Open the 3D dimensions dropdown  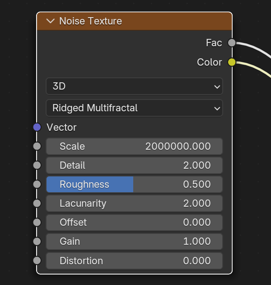tap(134, 86)
